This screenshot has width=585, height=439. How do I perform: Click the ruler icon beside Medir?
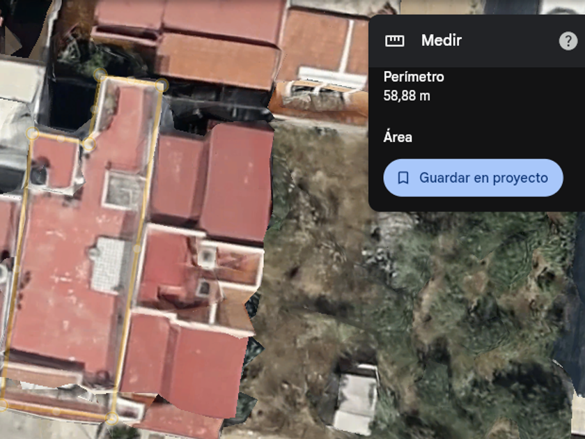(394, 40)
